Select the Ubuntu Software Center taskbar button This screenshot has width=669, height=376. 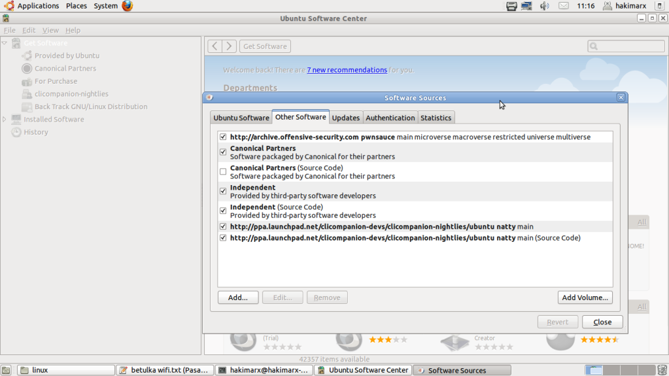[363, 370]
